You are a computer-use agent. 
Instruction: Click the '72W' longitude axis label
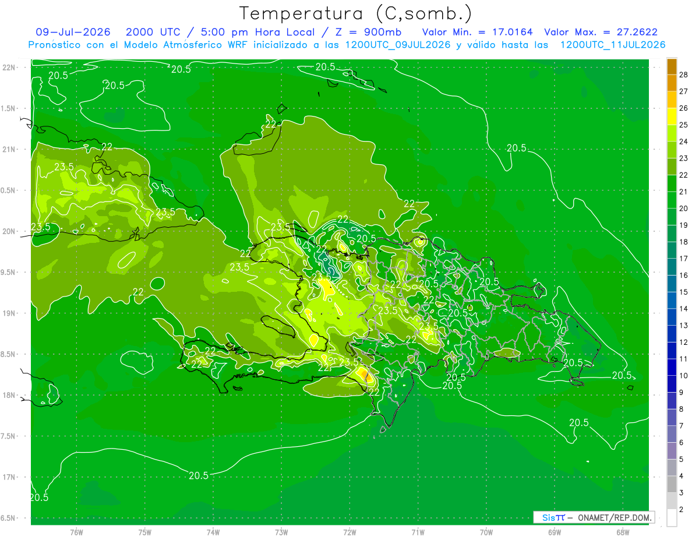349,532
